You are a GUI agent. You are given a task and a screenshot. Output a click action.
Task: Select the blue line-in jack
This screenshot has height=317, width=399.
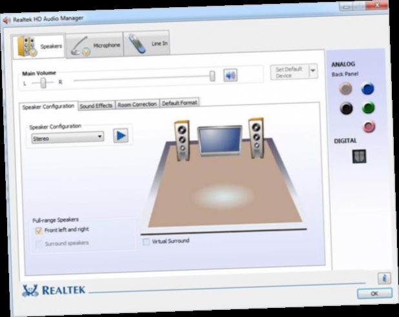tap(367, 88)
